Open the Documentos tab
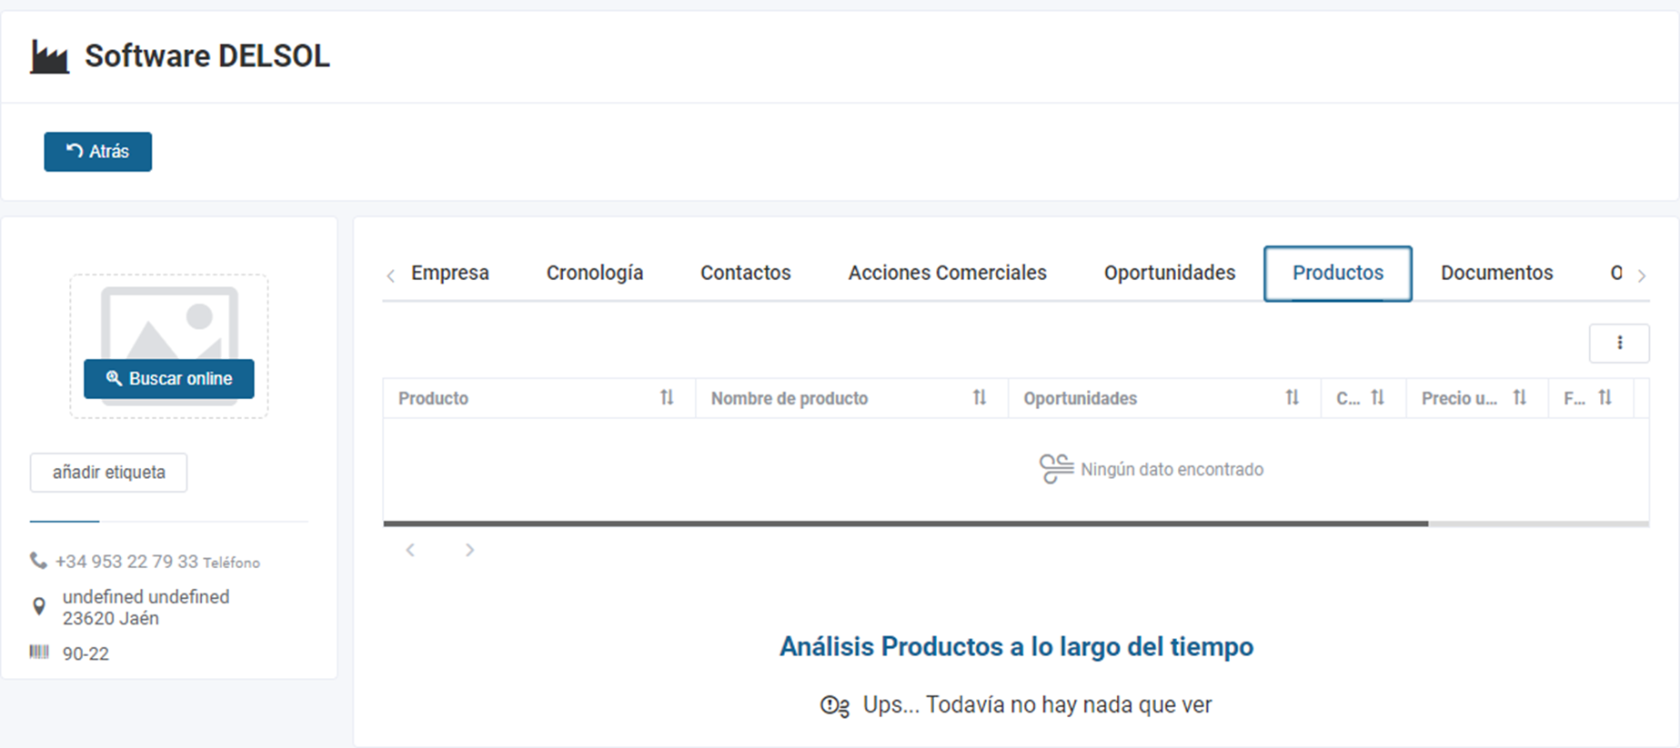The image size is (1680, 748). tap(1497, 273)
